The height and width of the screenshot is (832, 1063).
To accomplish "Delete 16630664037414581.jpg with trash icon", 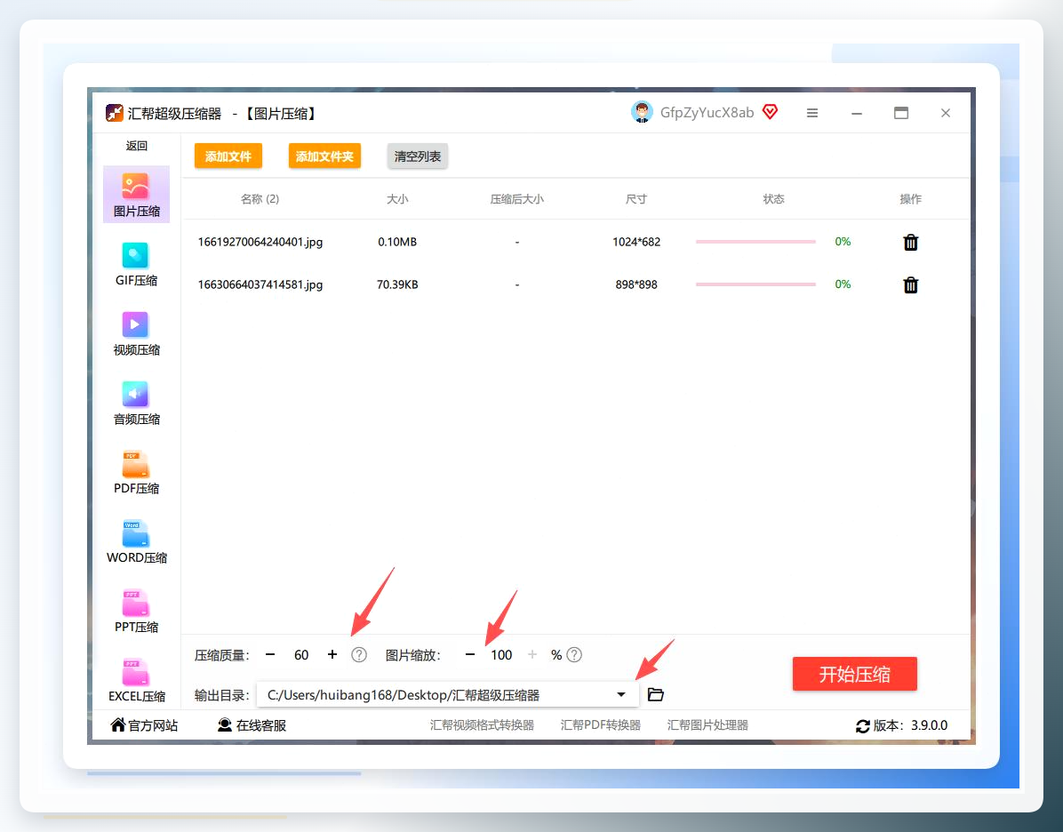I will coord(910,284).
